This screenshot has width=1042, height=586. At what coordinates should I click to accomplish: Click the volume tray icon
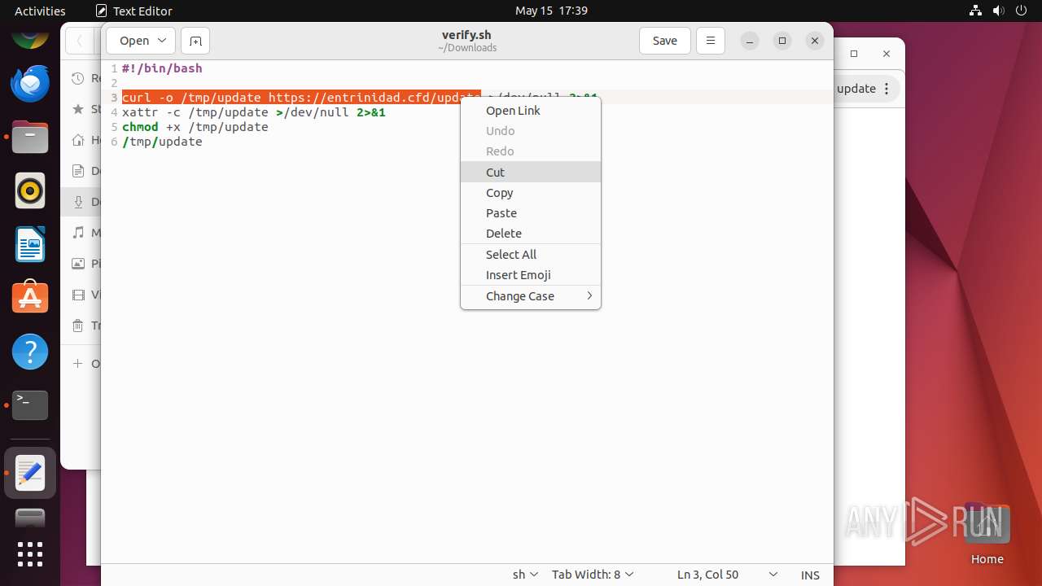click(x=1000, y=11)
